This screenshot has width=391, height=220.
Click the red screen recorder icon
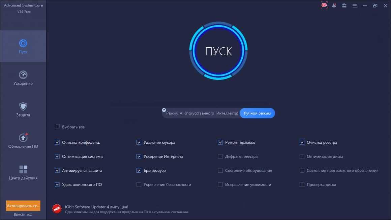pyautogui.click(x=324, y=5)
